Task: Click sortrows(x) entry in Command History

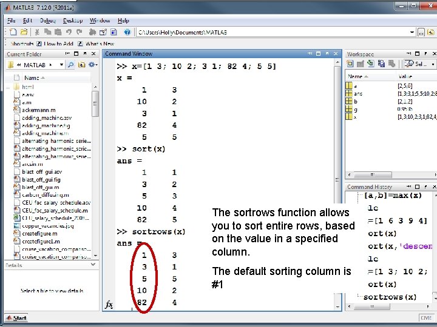Action: pos(390,297)
